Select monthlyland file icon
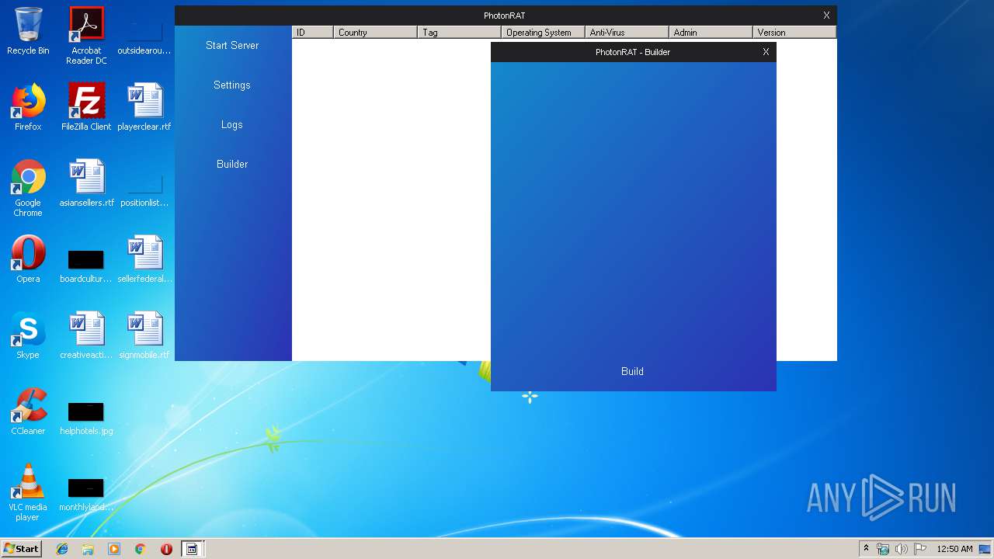 click(x=86, y=494)
